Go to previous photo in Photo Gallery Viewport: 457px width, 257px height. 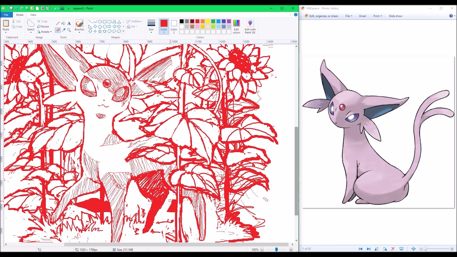pyautogui.click(x=360, y=249)
